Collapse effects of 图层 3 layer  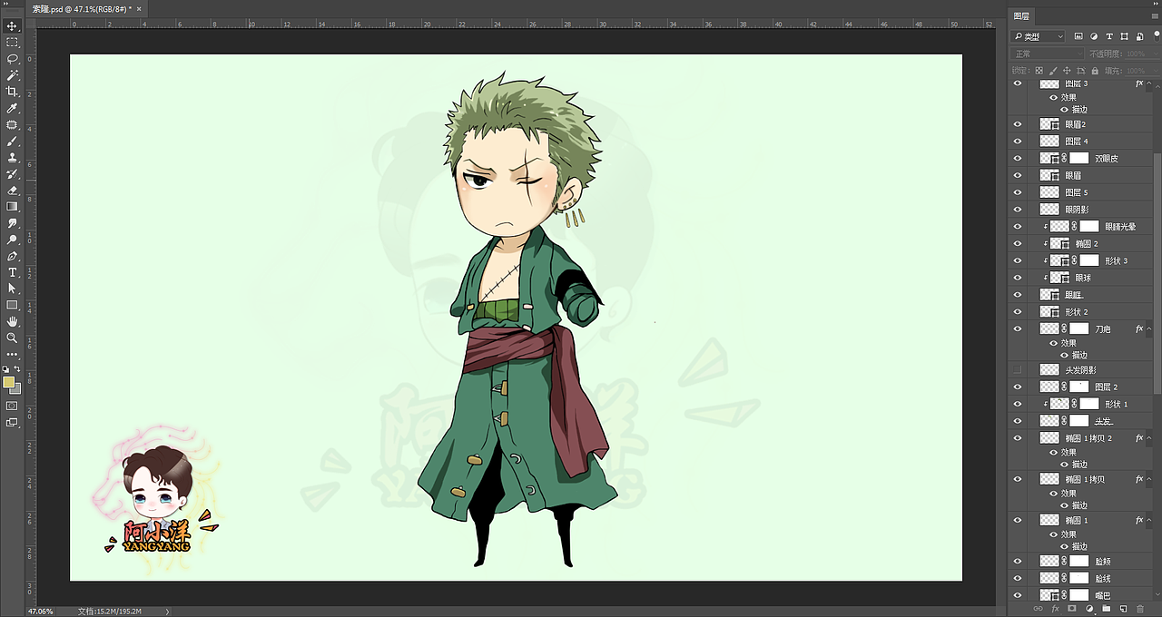coord(1147,83)
